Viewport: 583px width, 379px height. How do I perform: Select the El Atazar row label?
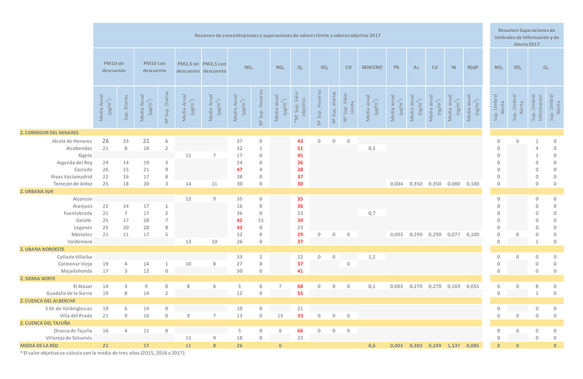(82, 286)
